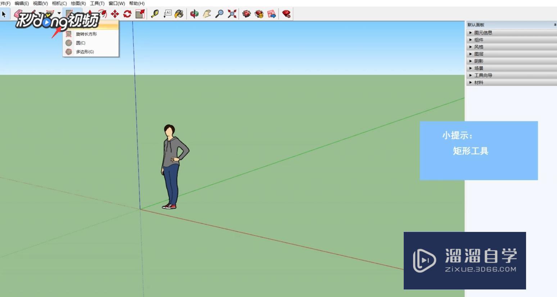Click the Zoom Extents tool
This screenshot has height=297, width=557.
[x=231, y=14]
